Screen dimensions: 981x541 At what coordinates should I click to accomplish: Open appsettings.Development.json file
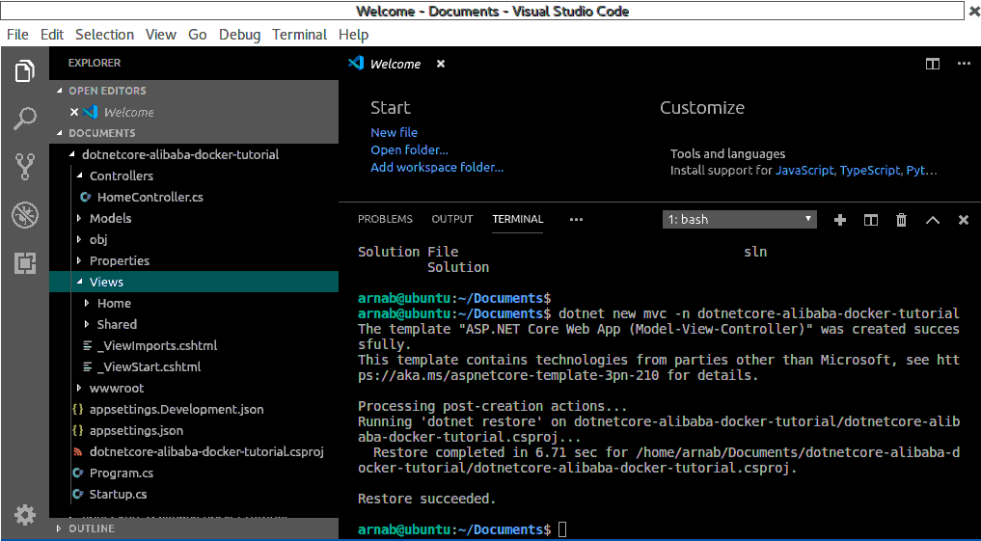click(x=176, y=410)
